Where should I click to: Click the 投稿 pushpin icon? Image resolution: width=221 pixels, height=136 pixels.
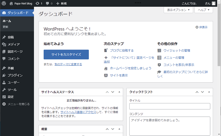pos(4,37)
